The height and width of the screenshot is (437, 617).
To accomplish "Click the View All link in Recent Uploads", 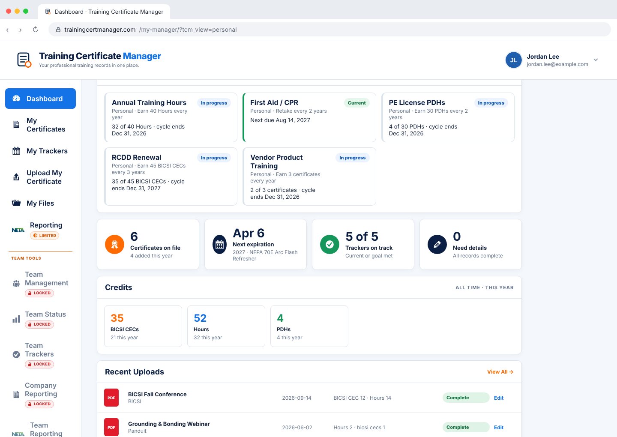I will click(x=500, y=372).
